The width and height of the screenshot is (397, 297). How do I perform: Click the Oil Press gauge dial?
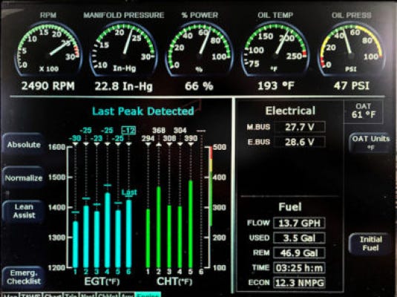click(x=351, y=50)
